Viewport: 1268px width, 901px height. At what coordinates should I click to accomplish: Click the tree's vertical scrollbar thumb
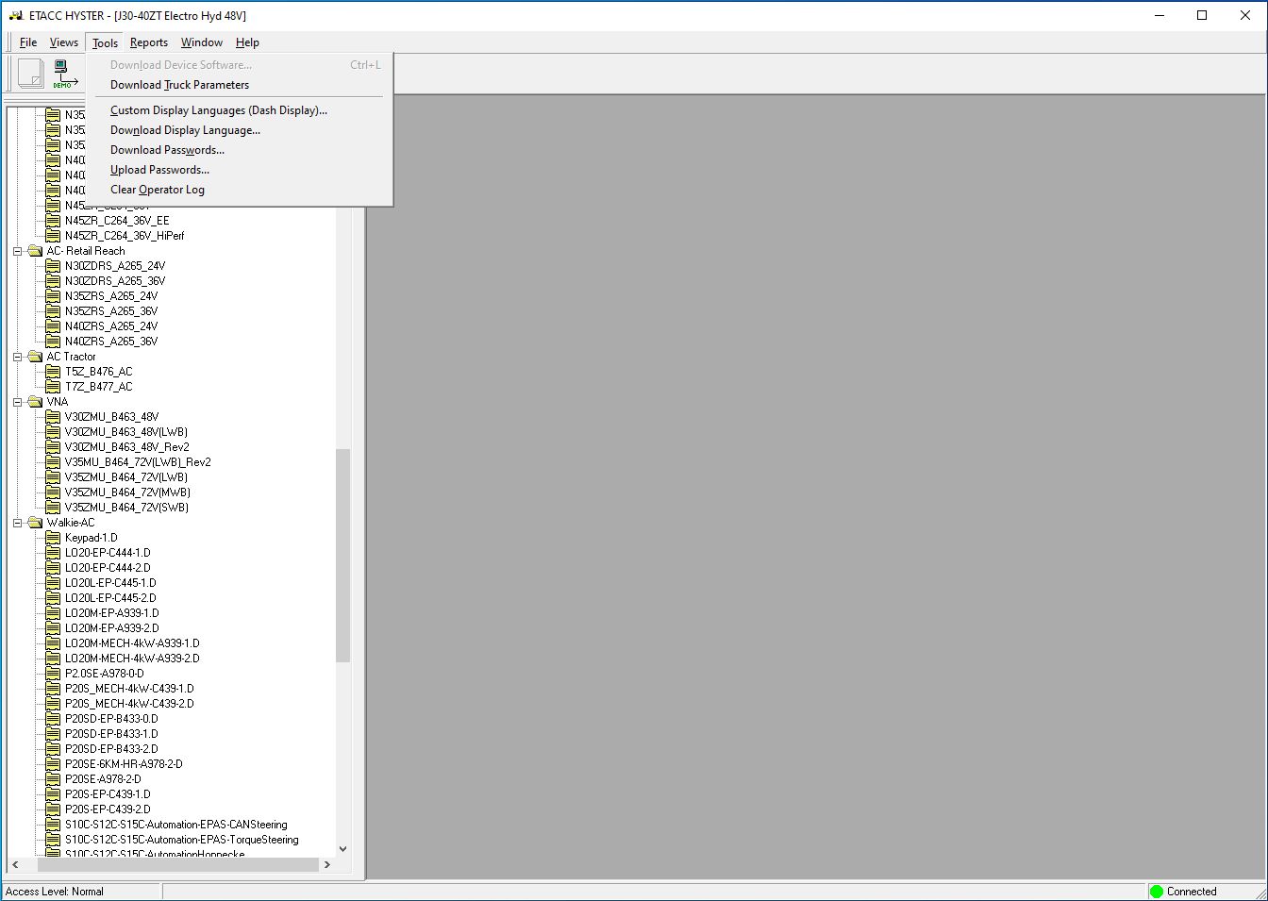coord(342,556)
